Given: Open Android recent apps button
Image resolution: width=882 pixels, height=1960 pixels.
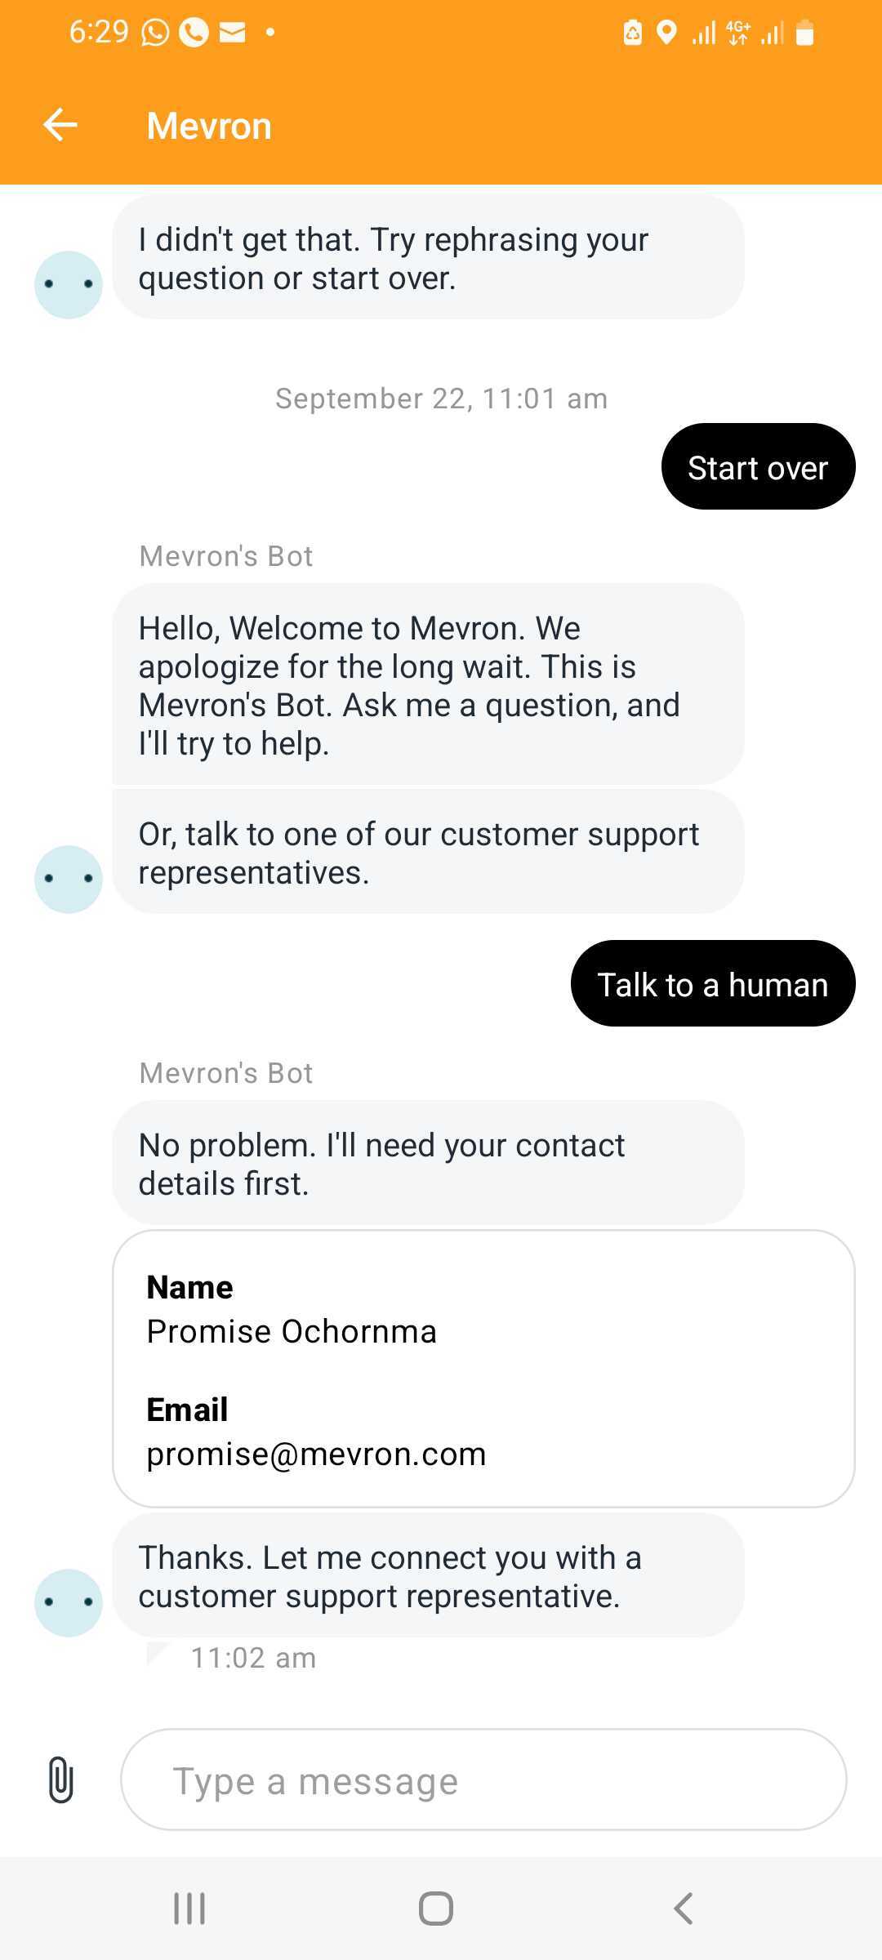Looking at the screenshot, I should [x=189, y=1909].
